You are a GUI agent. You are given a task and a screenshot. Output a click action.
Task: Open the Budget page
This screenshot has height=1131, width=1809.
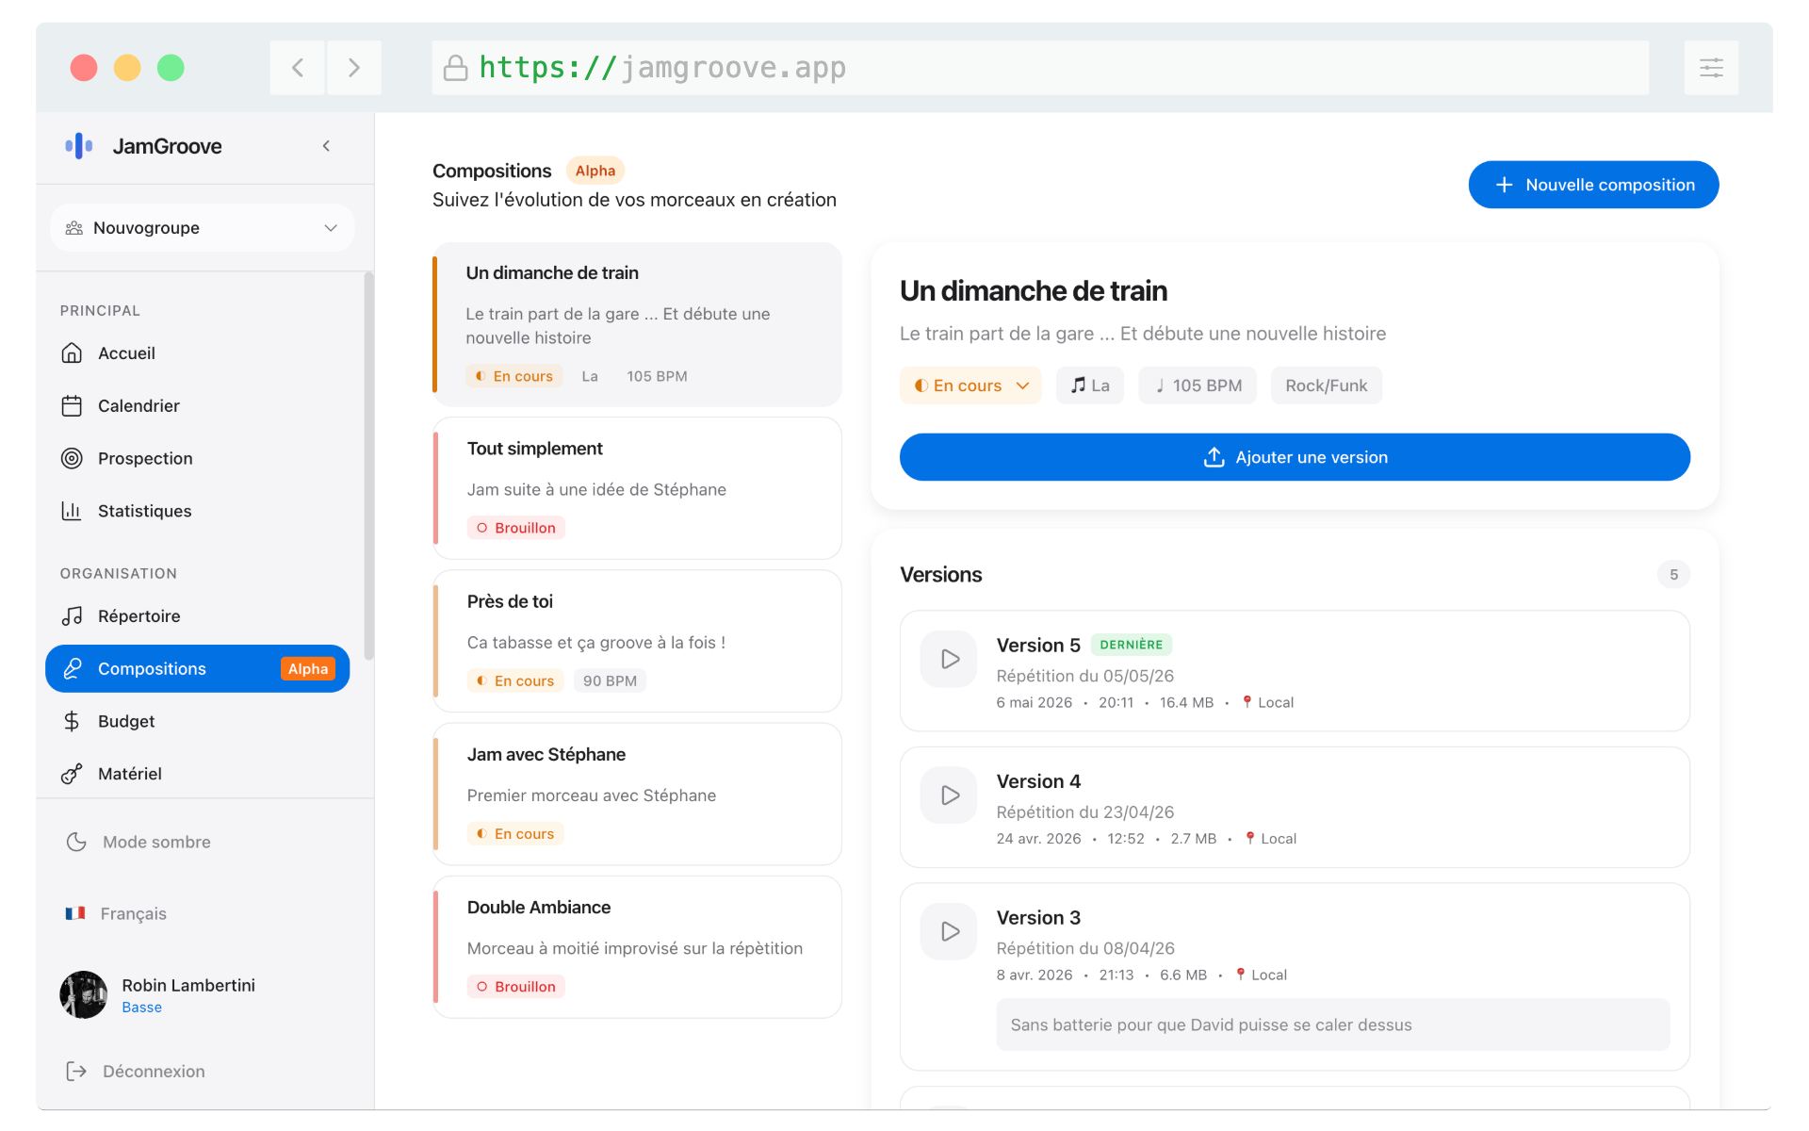tap(197, 722)
